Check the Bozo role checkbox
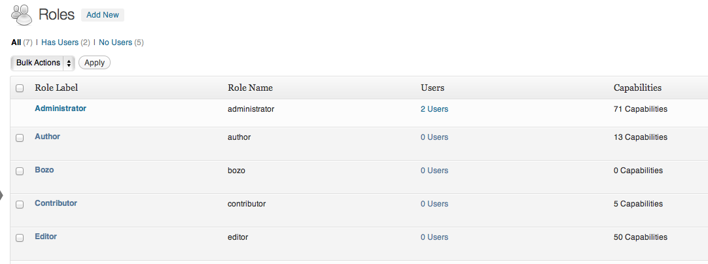The height and width of the screenshot is (264, 708). click(20, 171)
